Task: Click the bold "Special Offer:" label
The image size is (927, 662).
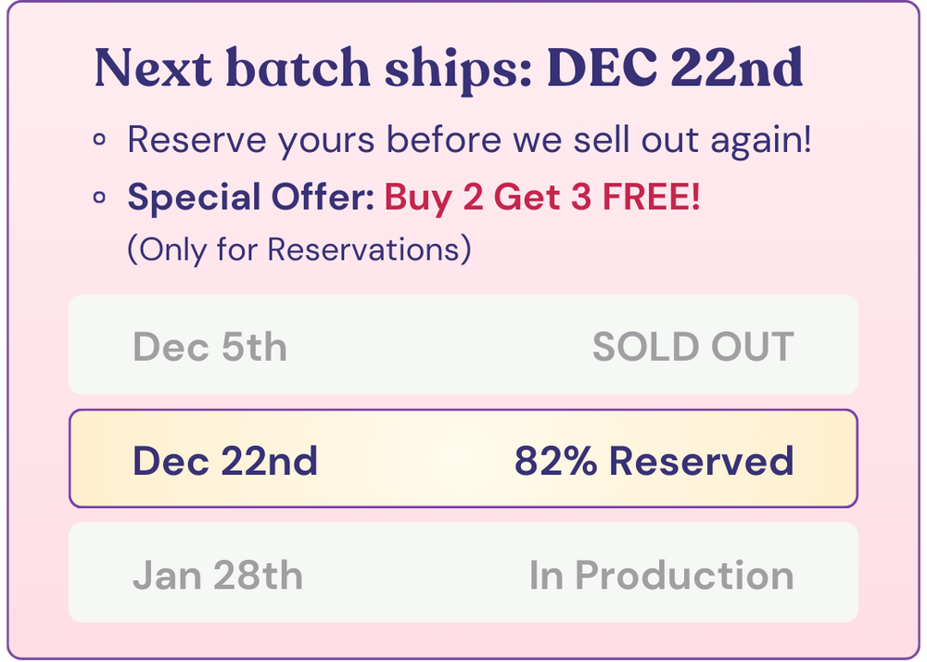Action: pos(250,197)
